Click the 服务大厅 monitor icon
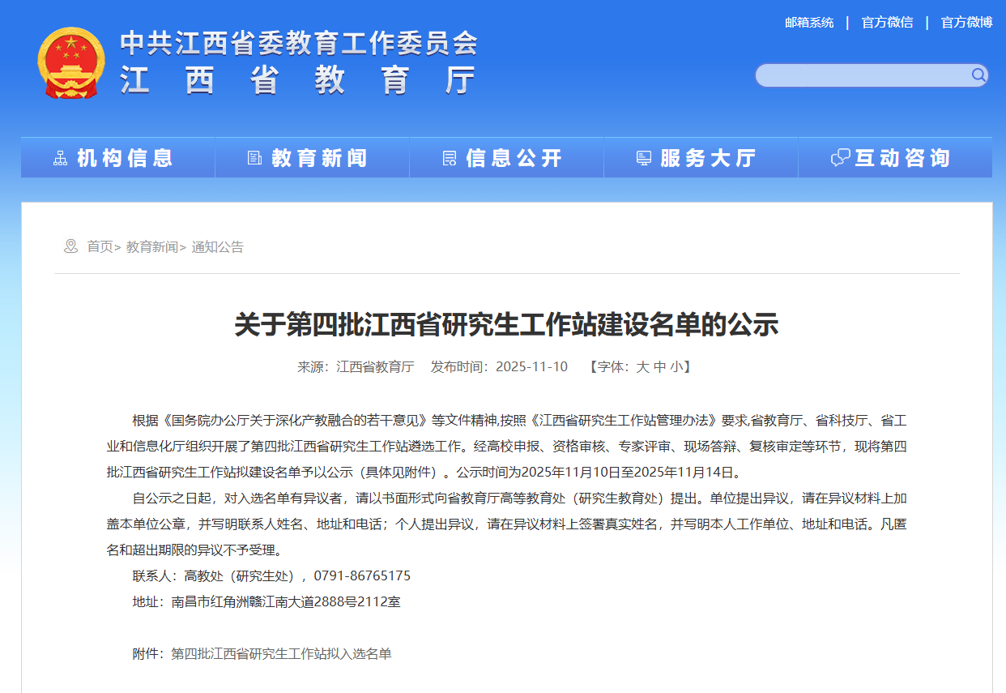The image size is (1006, 693). (644, 158)
